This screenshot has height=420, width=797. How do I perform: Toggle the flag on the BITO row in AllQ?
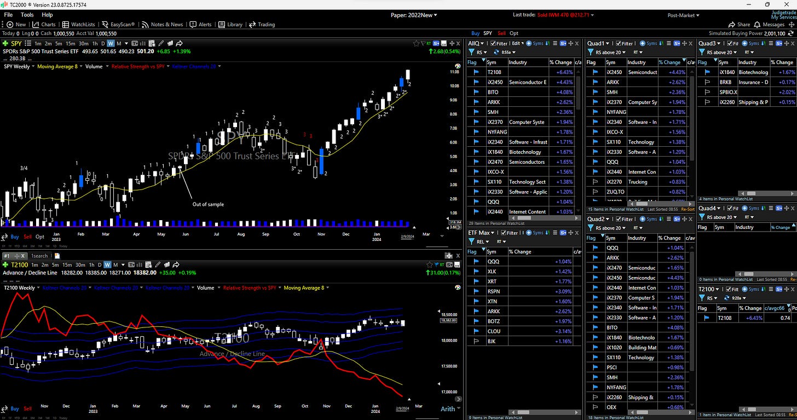tap(476, 92)
